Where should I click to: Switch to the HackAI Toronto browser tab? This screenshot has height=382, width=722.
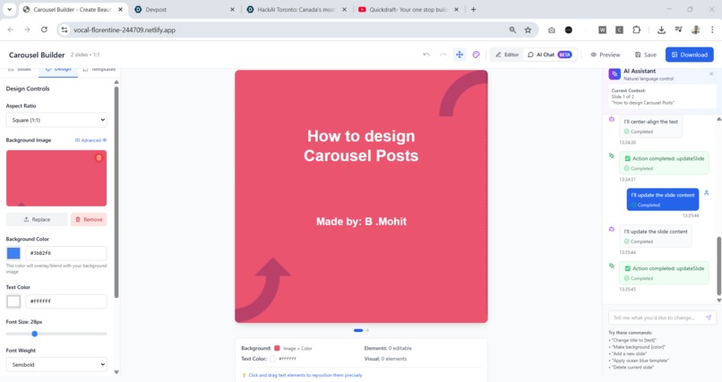click(297, 9)
